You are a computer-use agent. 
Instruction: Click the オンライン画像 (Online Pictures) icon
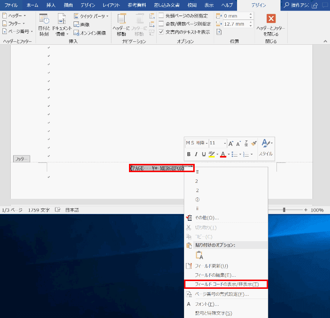click(x=90, y=33)
